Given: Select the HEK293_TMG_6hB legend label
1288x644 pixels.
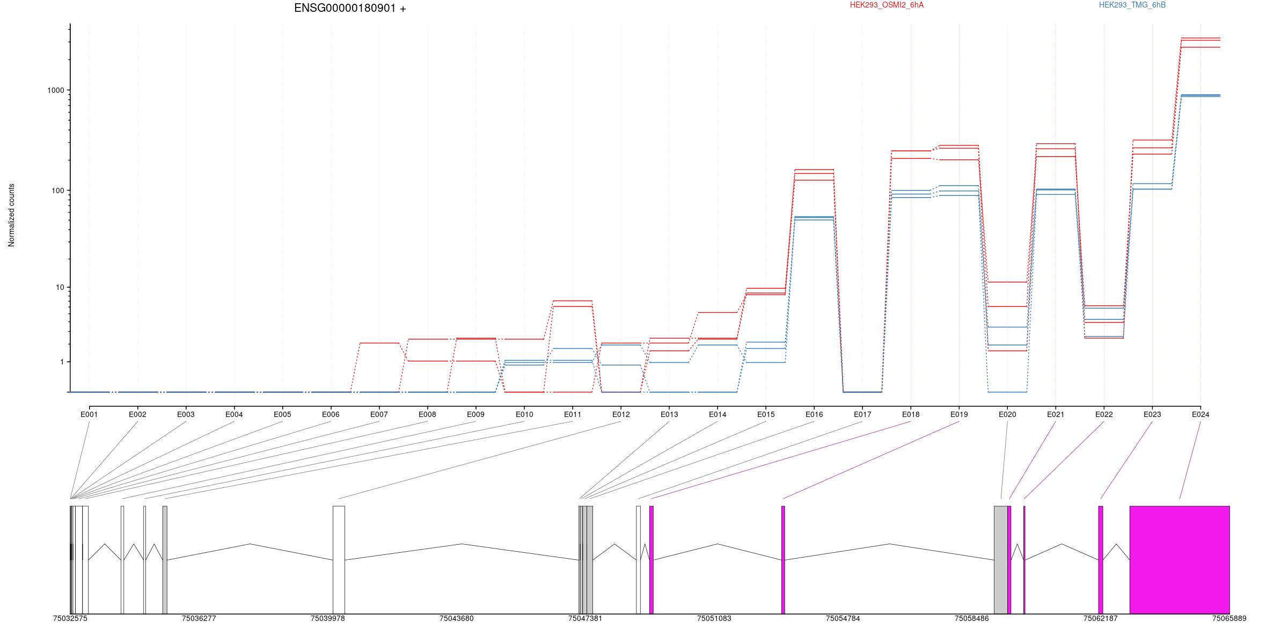Looking at the screenshot, I should 1132,5.
